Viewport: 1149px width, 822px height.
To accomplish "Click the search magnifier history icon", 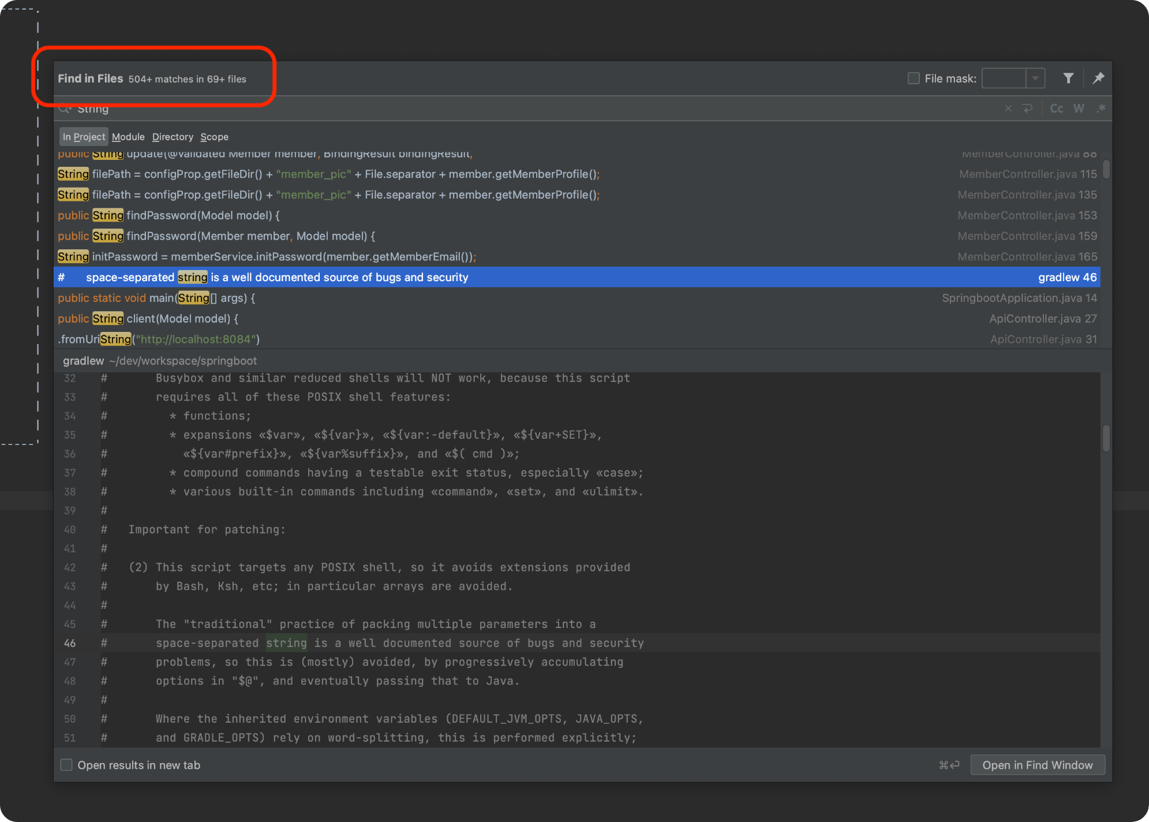I will click(x=65, y=109).
